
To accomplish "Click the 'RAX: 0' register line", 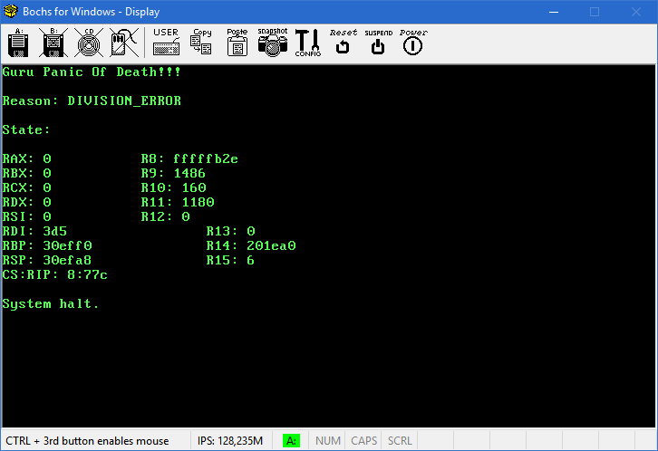I will point(26,158).
